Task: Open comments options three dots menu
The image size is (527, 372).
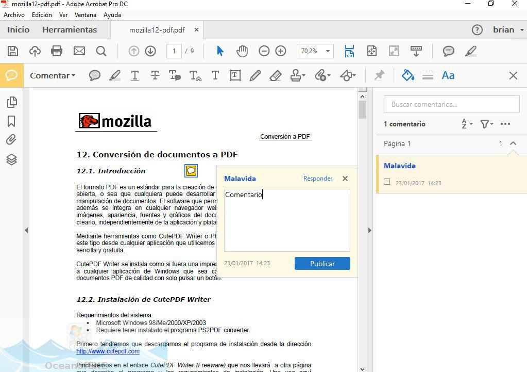Action: (505, 124)
